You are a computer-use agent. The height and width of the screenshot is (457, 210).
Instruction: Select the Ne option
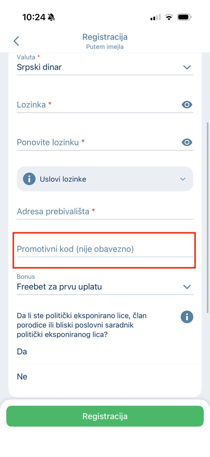[x=22, y=377]
